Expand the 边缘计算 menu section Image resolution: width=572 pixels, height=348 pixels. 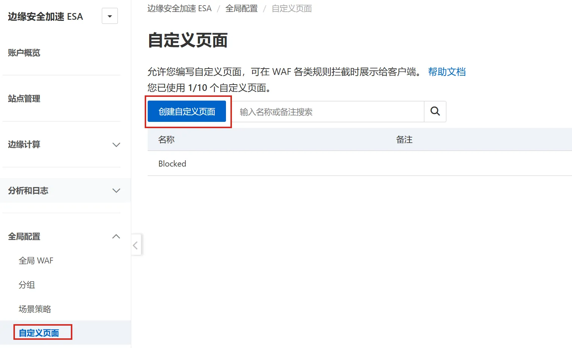(116, 145)
